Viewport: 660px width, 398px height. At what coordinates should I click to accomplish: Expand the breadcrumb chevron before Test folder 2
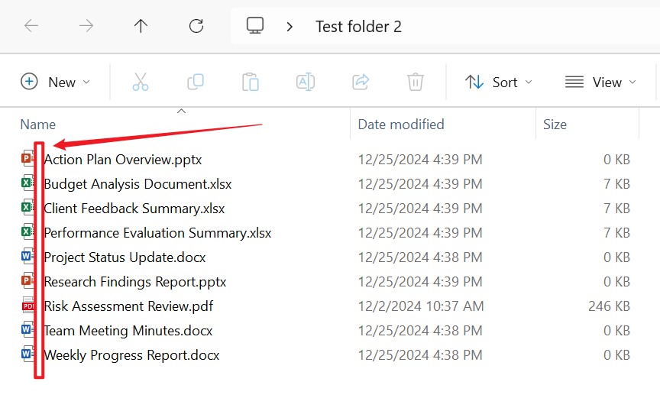(x=290, y=27)
